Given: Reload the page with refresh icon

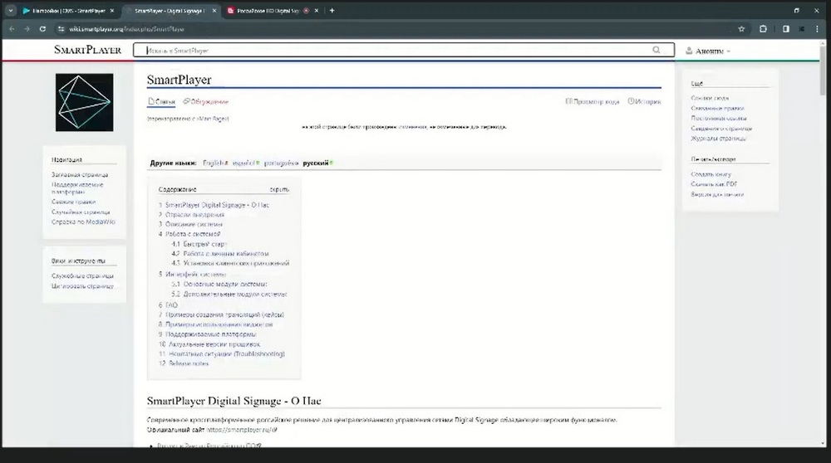Looking at the screenshot, I should click(x=42, y=29).
